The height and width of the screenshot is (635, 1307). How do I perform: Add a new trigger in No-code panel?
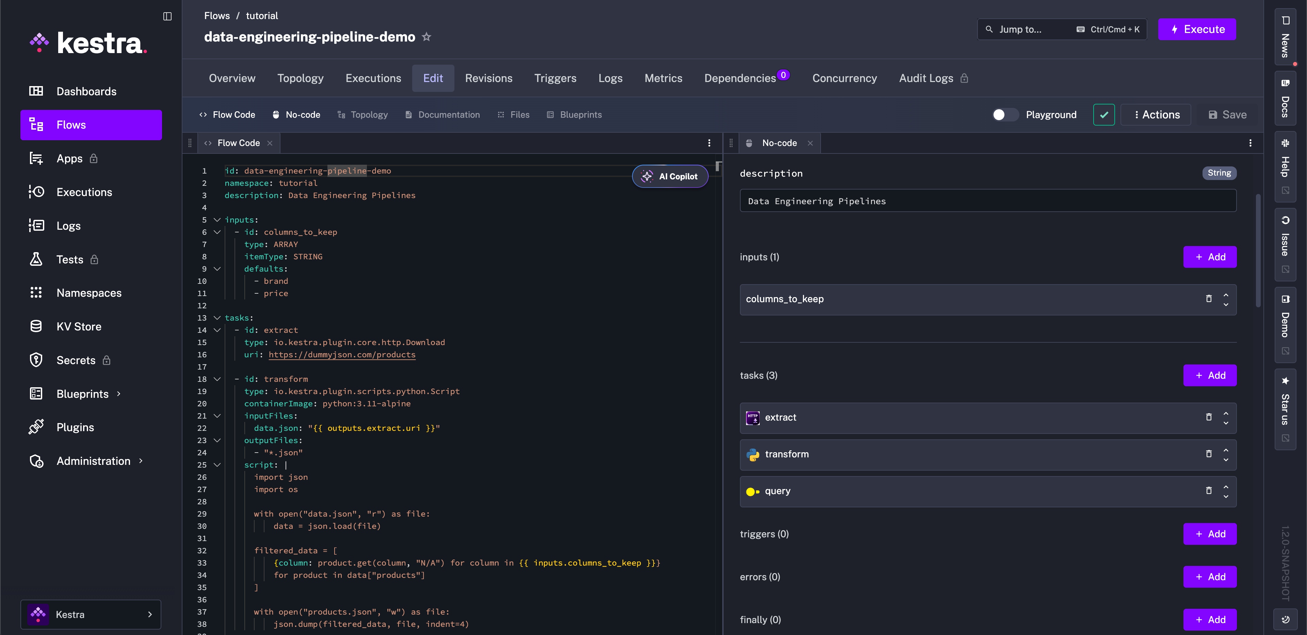click(1210, 534)
